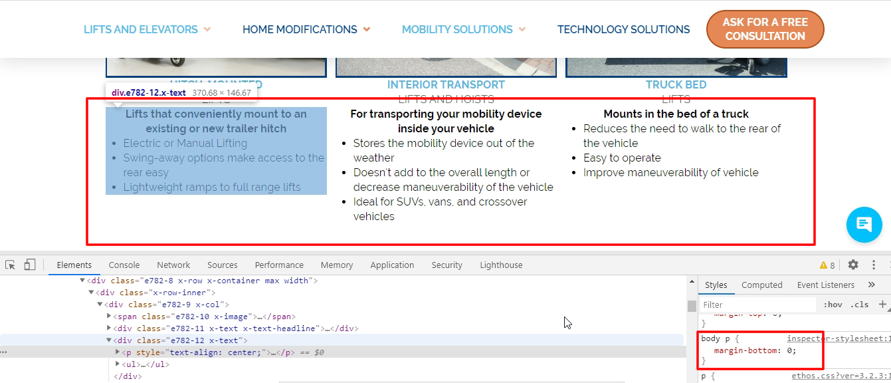Click the ellipsis beside the selected DOM row

point(5,352)
